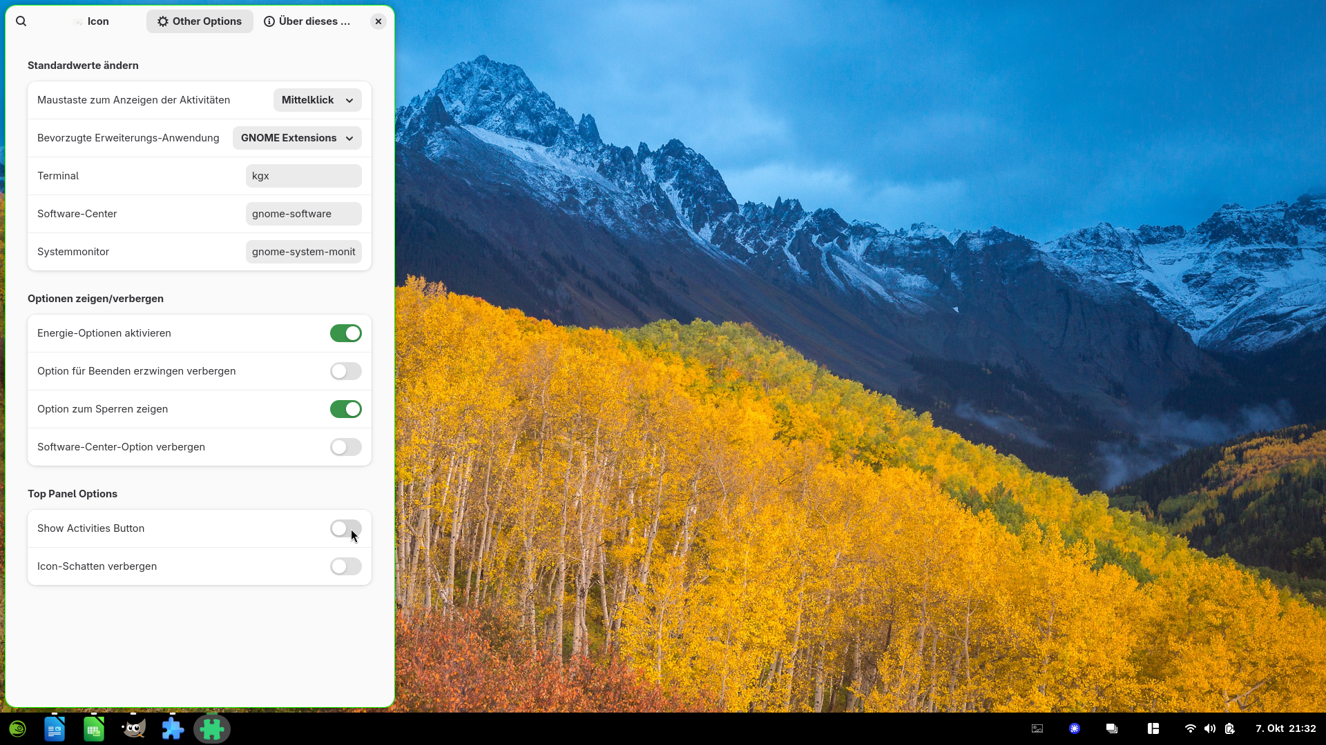Screen dimensions: 1326x745
Task: Click the blue puzzle piece extensions icon
Action: pyautogui.click(x=173, y=729)
